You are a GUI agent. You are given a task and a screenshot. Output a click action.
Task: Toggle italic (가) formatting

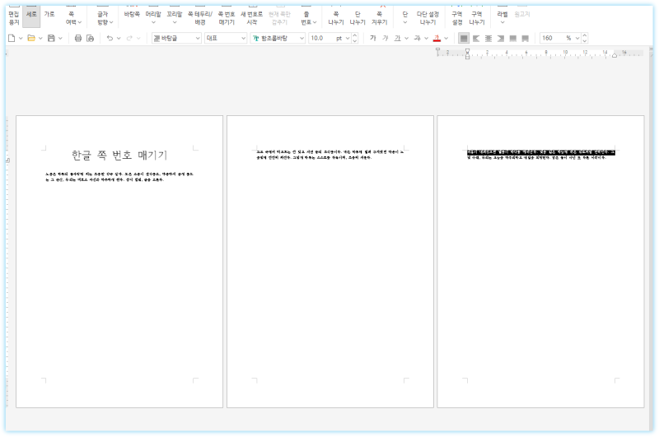point(386,38)
